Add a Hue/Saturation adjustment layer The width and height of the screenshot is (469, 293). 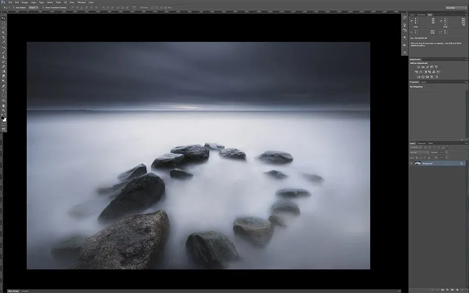tap(417, 72)
